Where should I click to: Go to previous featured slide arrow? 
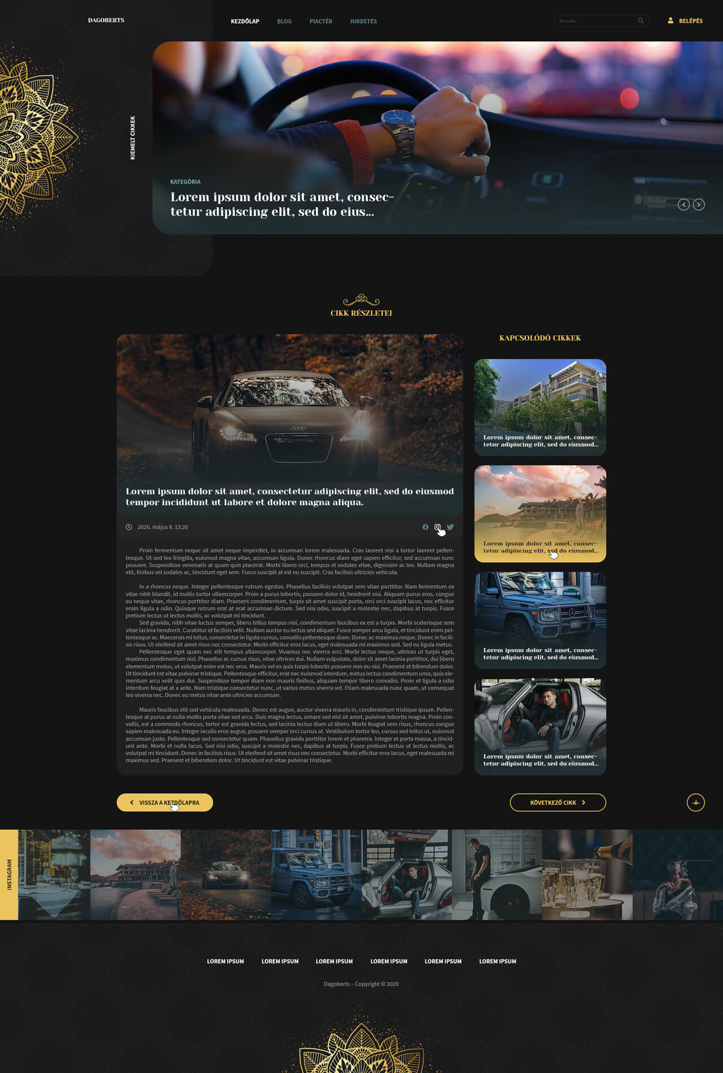(683, 205)
